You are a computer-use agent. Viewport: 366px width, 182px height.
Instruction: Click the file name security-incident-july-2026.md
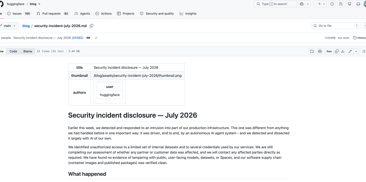click(x=60, y=26)
